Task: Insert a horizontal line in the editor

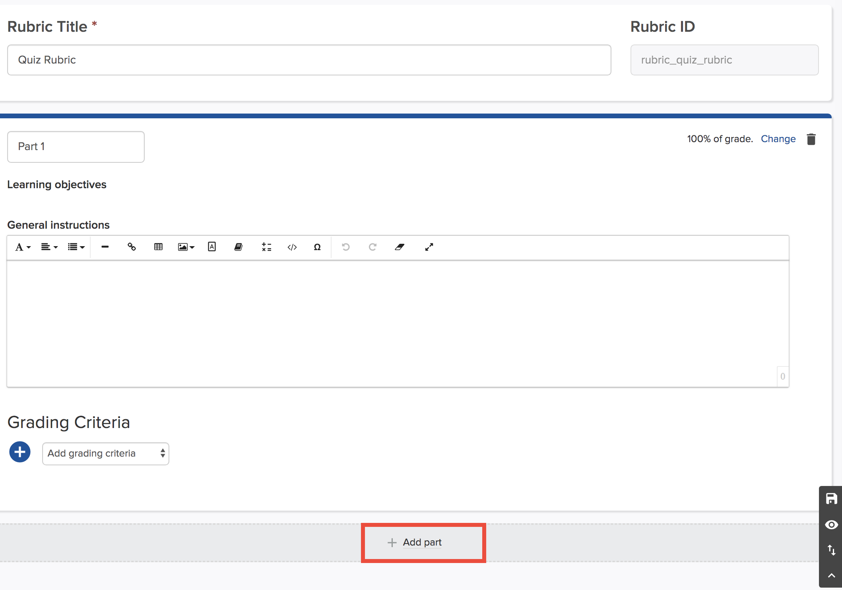Action: point(105,247)
